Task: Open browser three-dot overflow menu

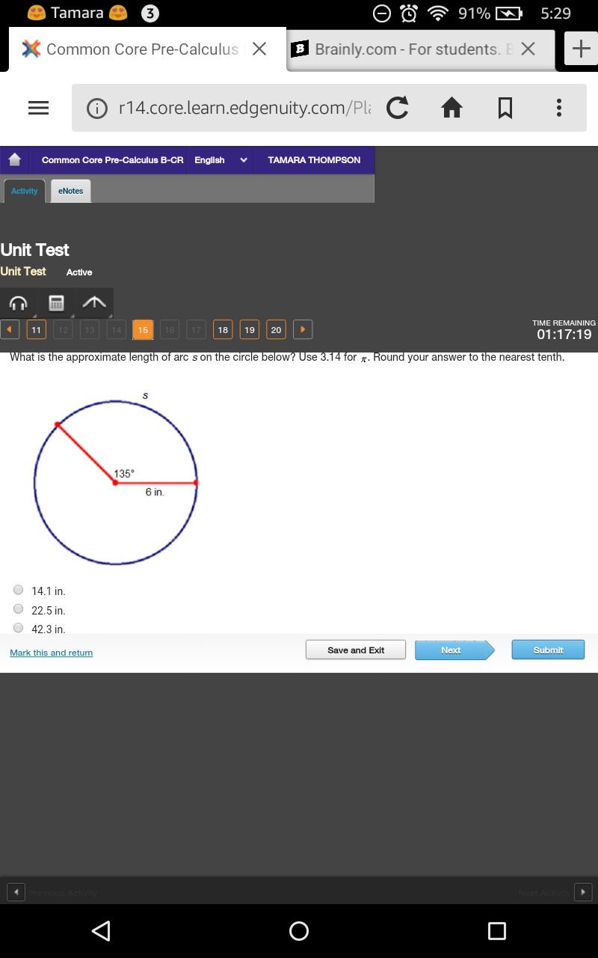Action: [x=558, y=109]
